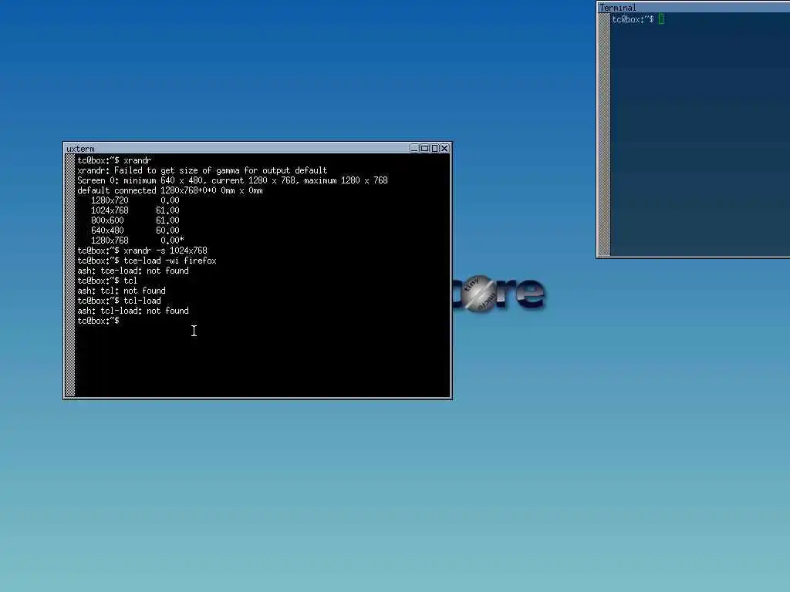
Task: Click 'default connected 1280x768+0+0' line
Action: (170, 190)
